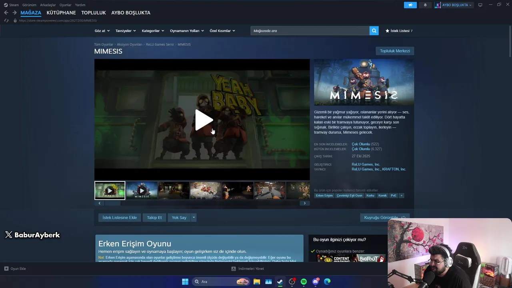Click the Takip Et button
The width and height of the screenshot is (512, 288).
tap(154, 218)
